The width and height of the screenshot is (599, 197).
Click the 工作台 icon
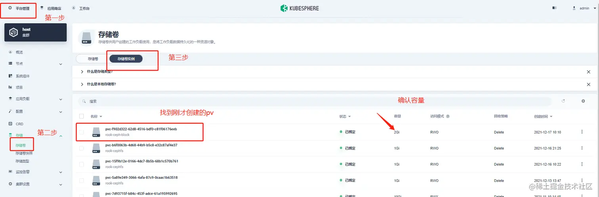coord(74,8)
